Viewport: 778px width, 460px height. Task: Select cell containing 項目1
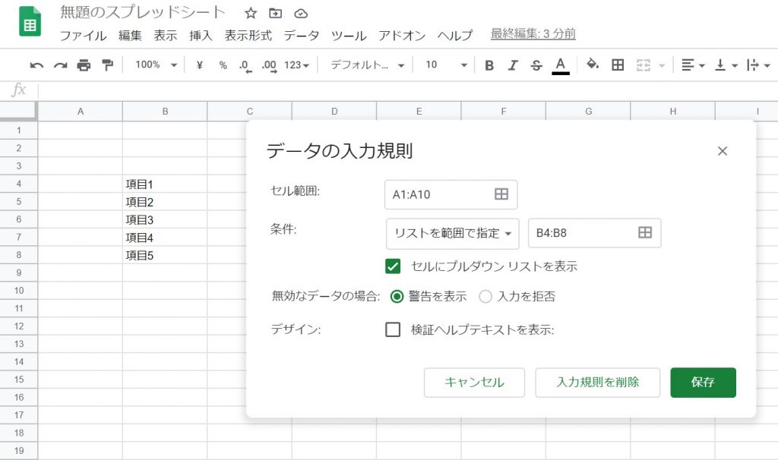[x=165, y=184]
